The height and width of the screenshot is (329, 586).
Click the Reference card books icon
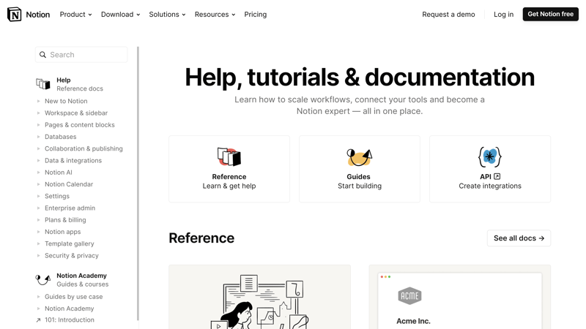click(x=229, y=156)
